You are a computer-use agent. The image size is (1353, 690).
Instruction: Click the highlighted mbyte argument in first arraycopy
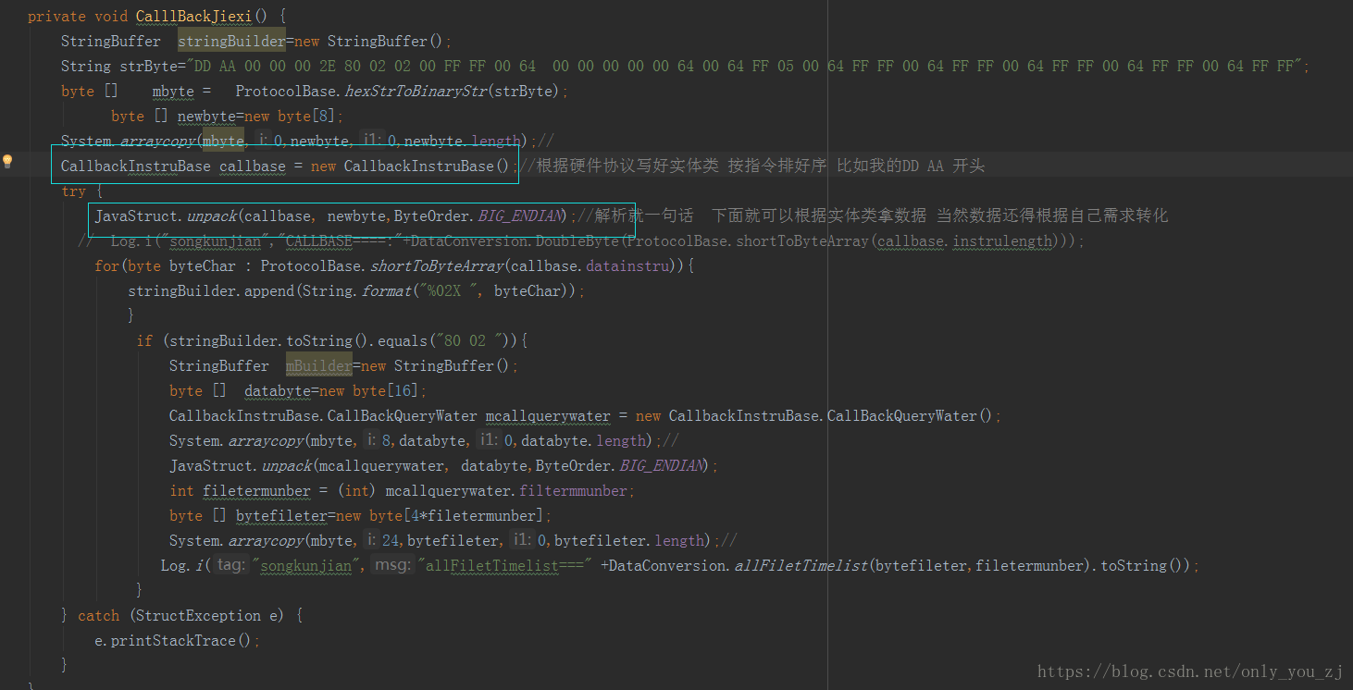(223, 141)
